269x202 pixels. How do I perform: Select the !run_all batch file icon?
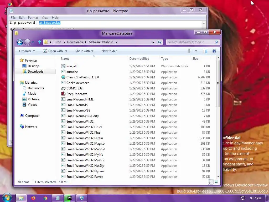tap(63, 66)
